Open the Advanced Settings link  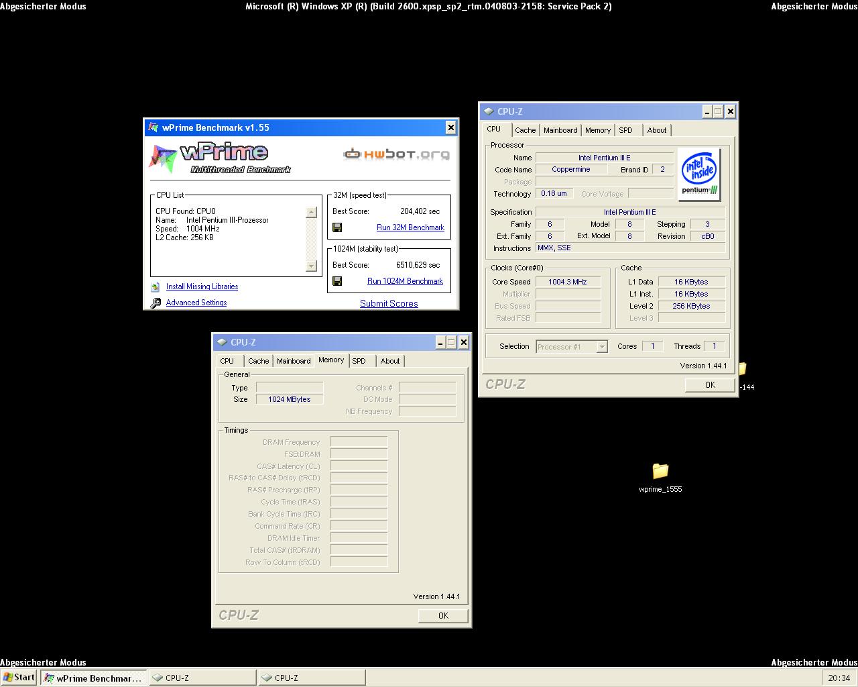pyautogui.click(x=196, y=303)
